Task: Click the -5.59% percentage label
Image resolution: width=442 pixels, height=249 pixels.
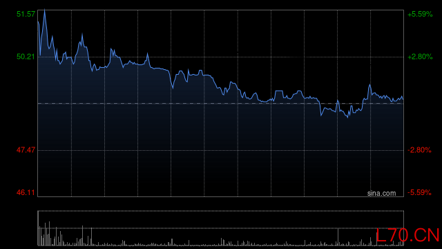Action: (419, 192)
